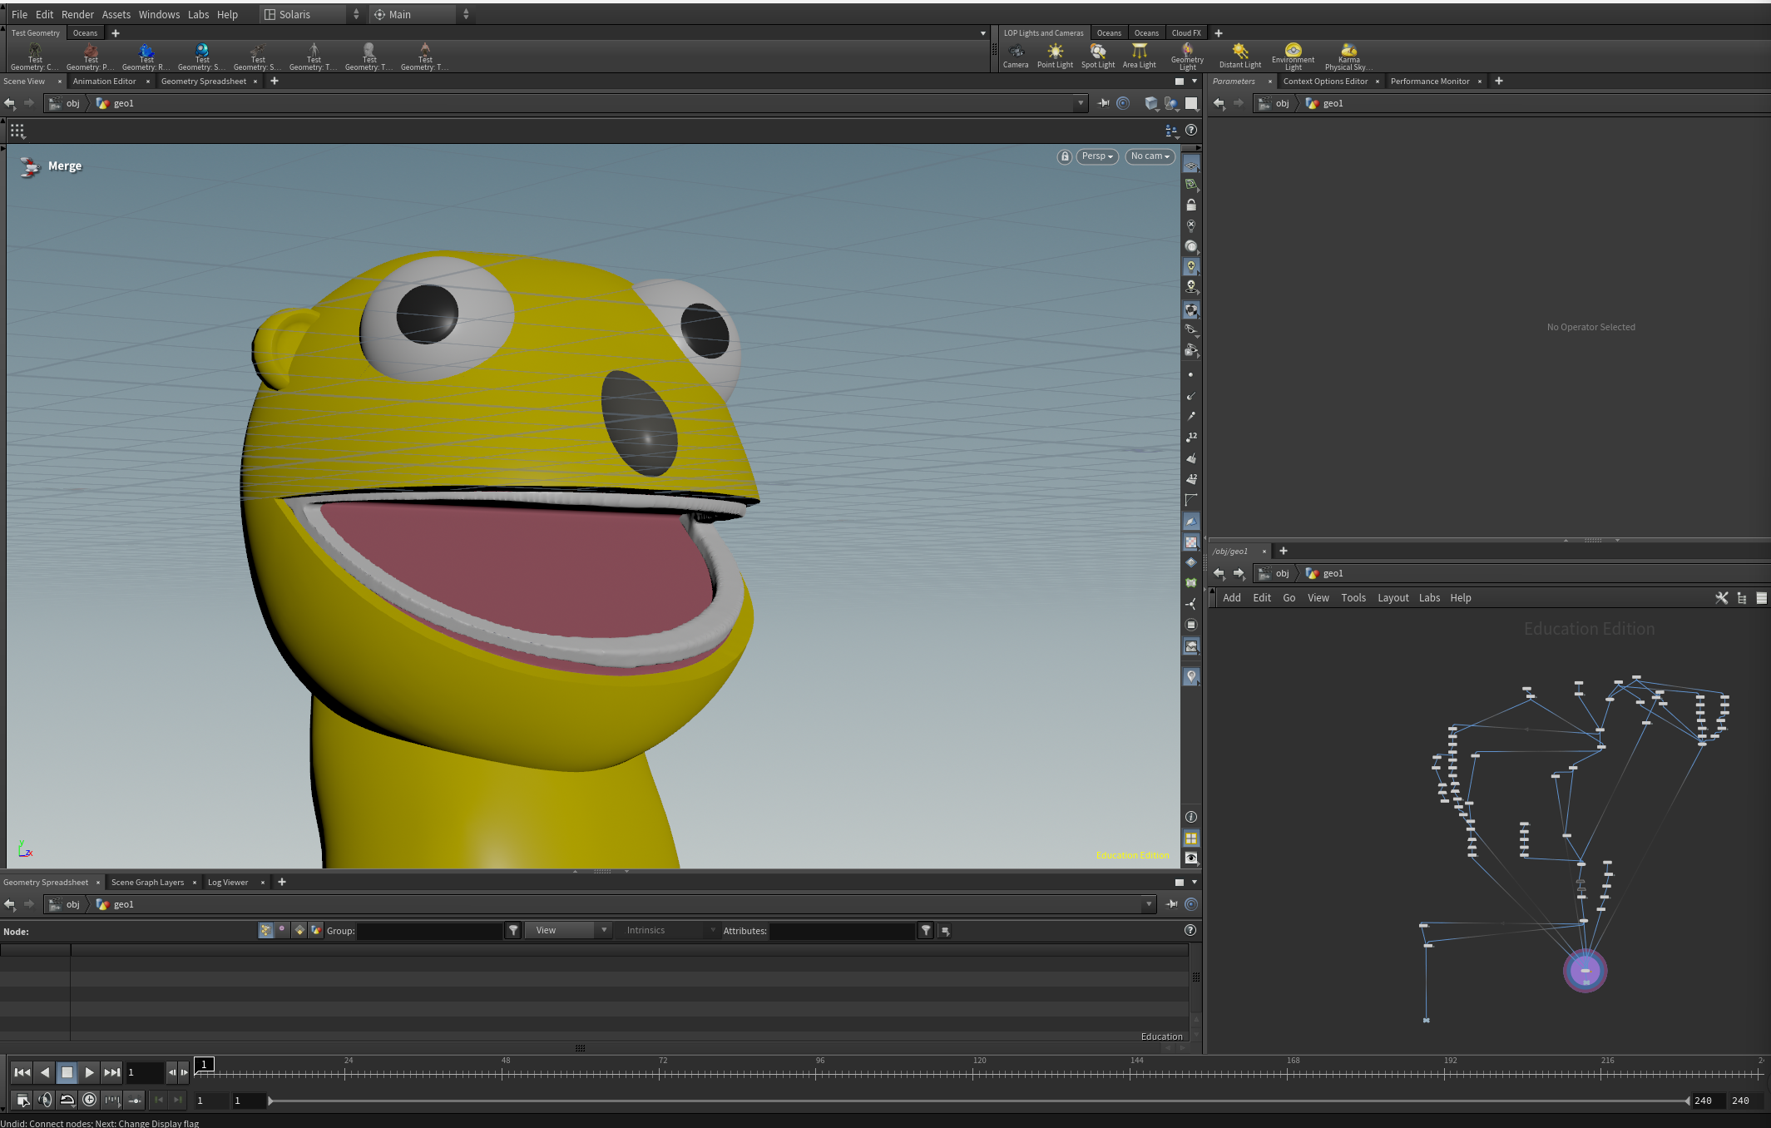Add a Distant Light
This screenshot has height=1128, width=1771.
pyautogui.click(x=1239, y=56)
